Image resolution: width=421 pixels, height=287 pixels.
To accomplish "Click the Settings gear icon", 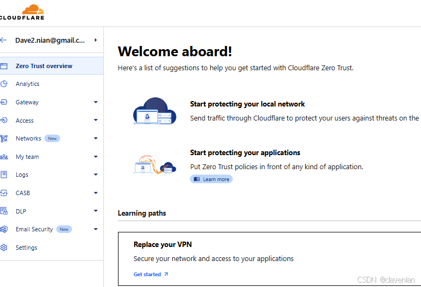I will 4,248.
